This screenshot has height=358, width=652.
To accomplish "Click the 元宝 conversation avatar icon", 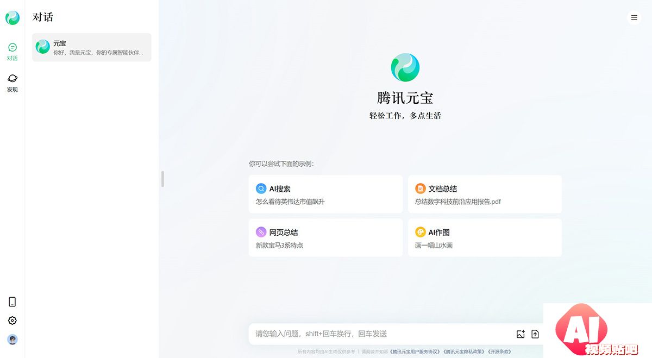I will coord(43,47).
